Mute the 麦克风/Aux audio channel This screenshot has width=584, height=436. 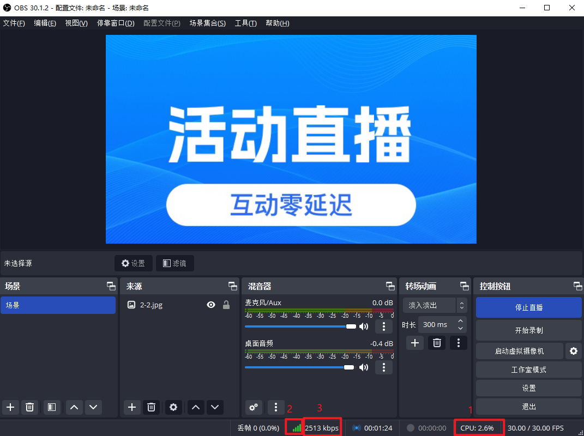coord(364,326)
